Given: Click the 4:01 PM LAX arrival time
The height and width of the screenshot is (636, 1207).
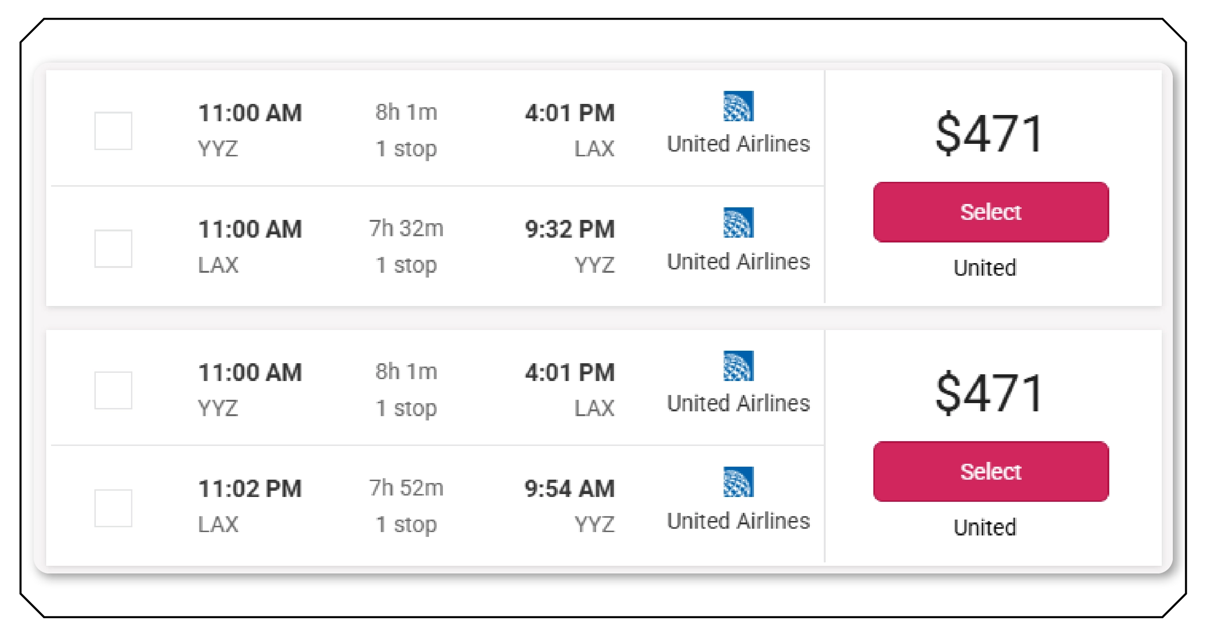Looking at the screenshot, I should [570, 113].
